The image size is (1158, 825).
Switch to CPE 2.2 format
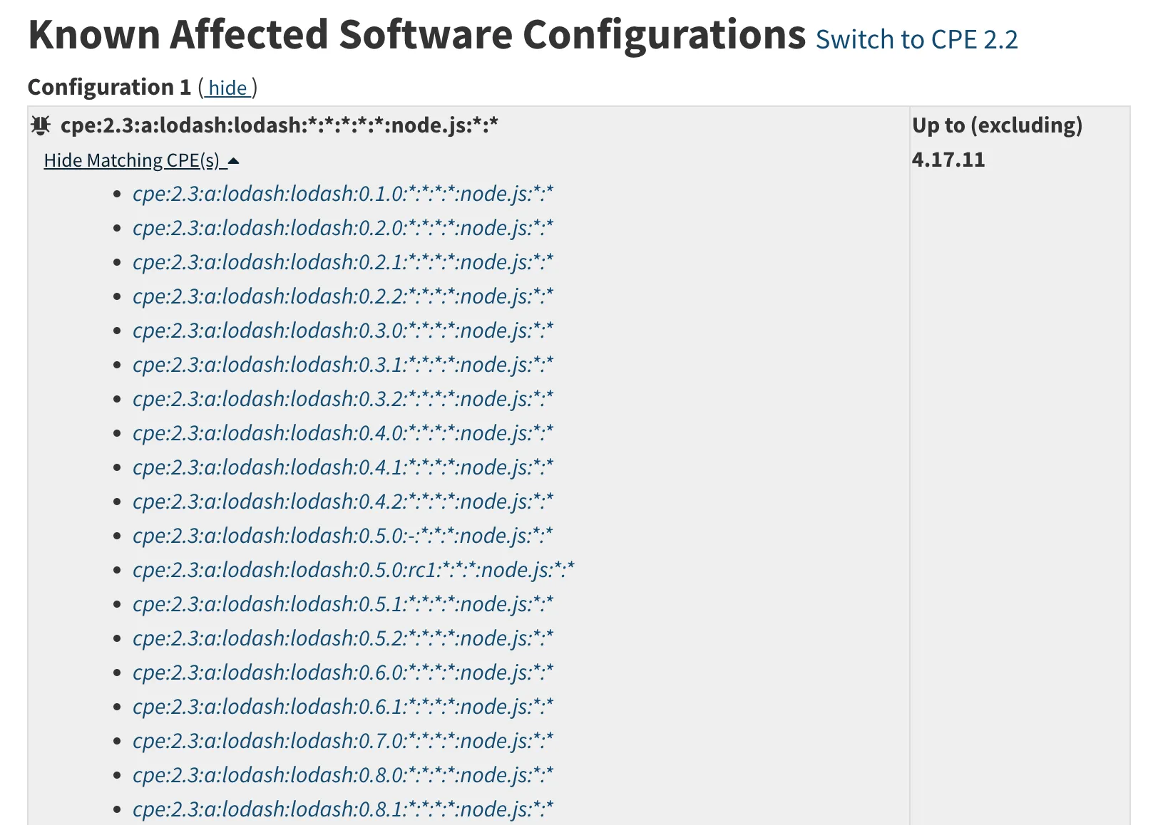click(x=916, y=39)
